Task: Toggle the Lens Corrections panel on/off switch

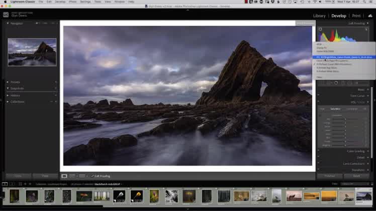Action: pyautogui.click(x=319, y=163)
